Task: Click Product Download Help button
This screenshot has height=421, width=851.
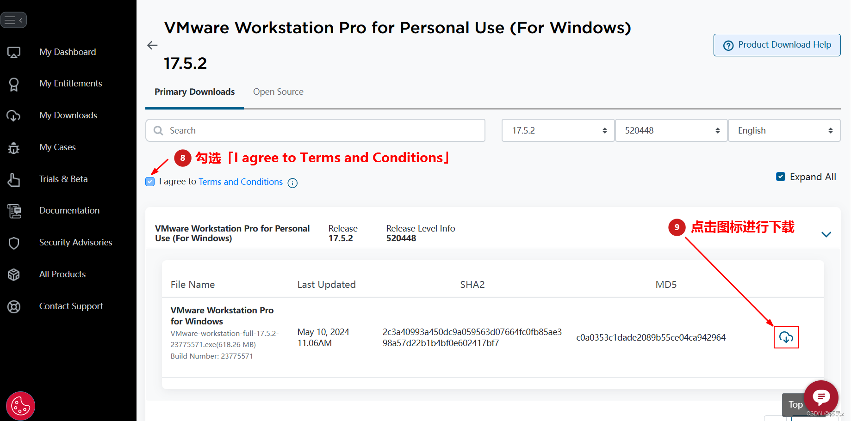Action: [777, 45]
